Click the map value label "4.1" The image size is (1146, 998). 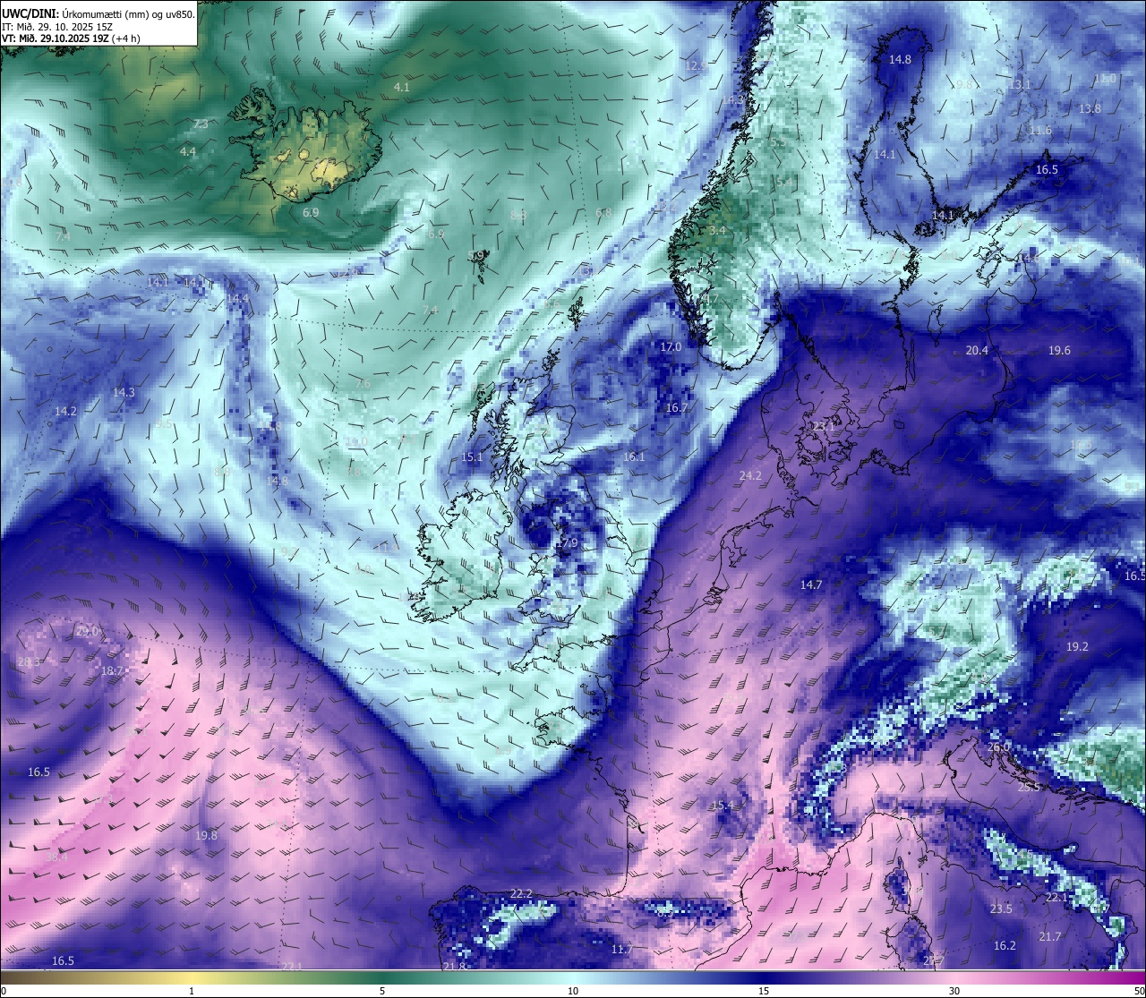402,87
